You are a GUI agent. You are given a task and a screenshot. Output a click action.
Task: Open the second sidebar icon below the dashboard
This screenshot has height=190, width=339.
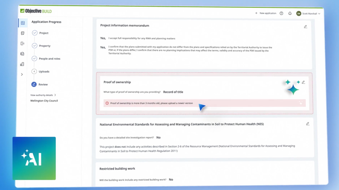click(x=22, y=33)
